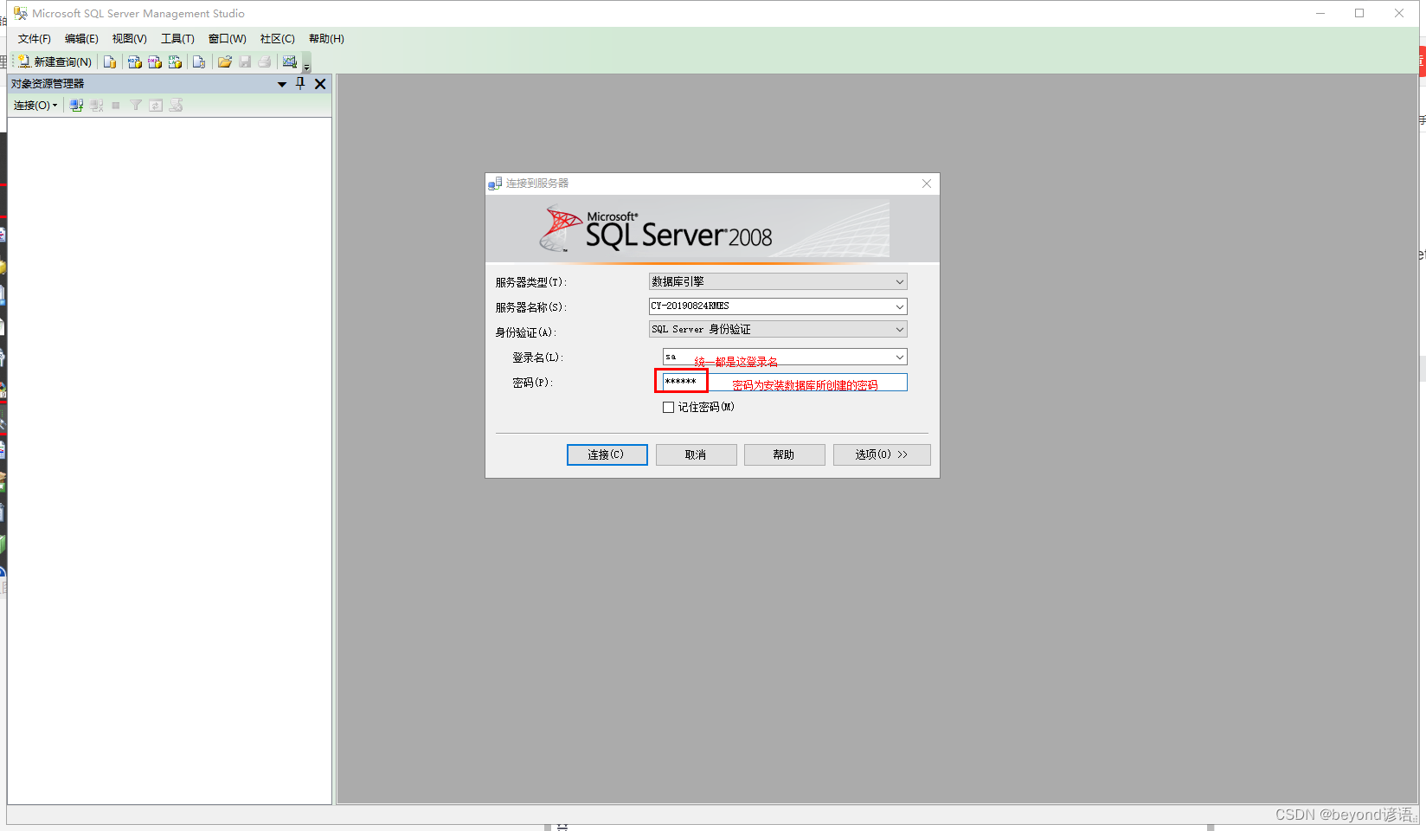Image resolution: width=1426 pixels, height=831 pixels.
Task: Click the SQL Server Compact Query icon
Action: 199,61
